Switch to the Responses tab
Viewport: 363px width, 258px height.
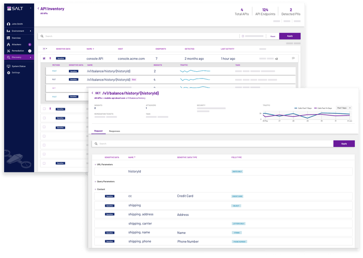pyautogui.click(x=114, y=131)
